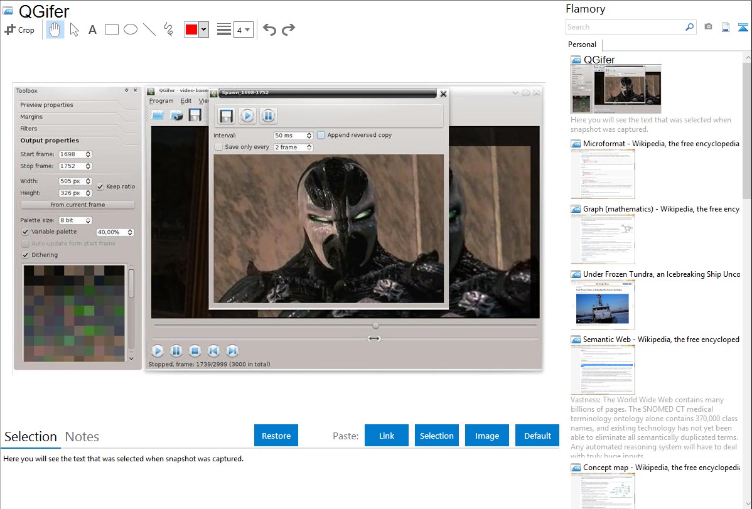Switch to the Notes tab
Image resolution: width=752 pixels, height=509 pixels.
[82, 437]
